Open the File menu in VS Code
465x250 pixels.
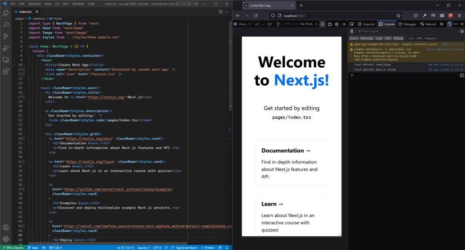pyautogui.click(x=12, y=4)
